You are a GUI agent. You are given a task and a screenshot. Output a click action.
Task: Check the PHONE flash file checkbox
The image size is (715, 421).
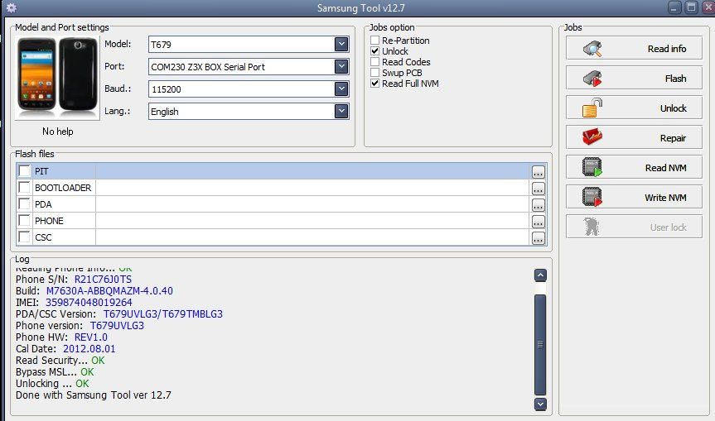click(x=24, y=220)
